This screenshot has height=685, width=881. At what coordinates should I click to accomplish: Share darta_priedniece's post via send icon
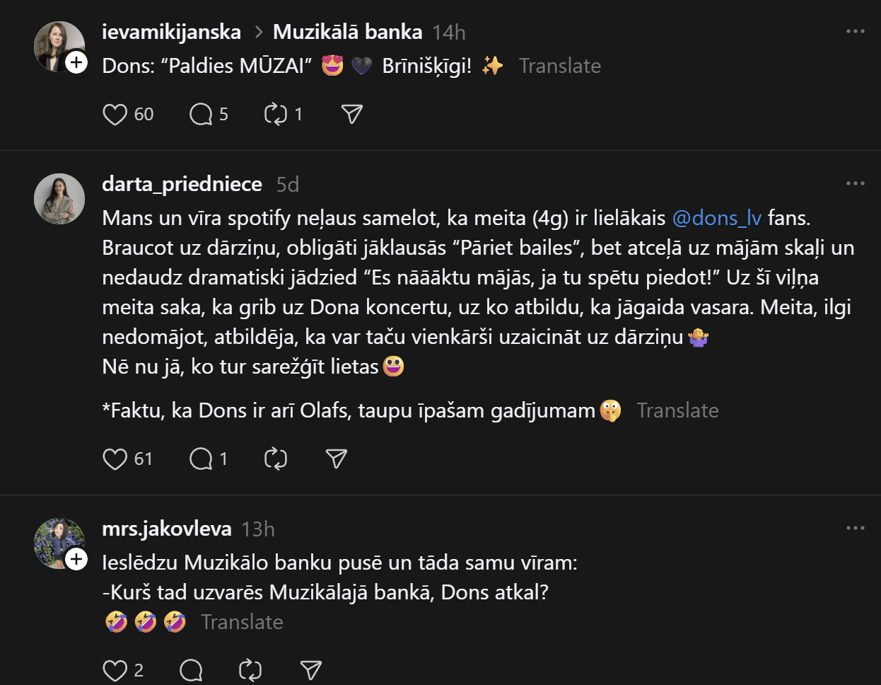[337, 459]
